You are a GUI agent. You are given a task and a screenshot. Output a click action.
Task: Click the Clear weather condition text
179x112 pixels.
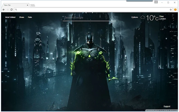pos(161,16)
